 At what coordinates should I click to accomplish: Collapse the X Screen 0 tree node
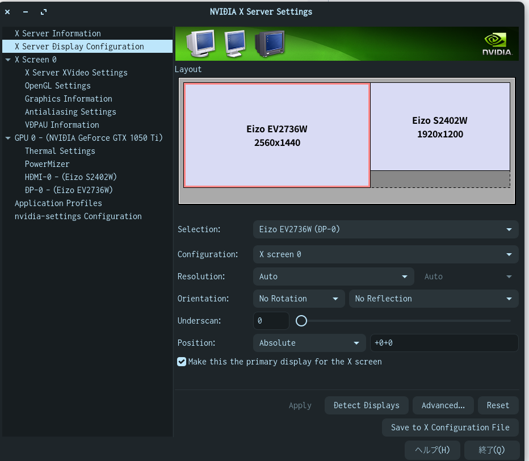coord(8,60)
